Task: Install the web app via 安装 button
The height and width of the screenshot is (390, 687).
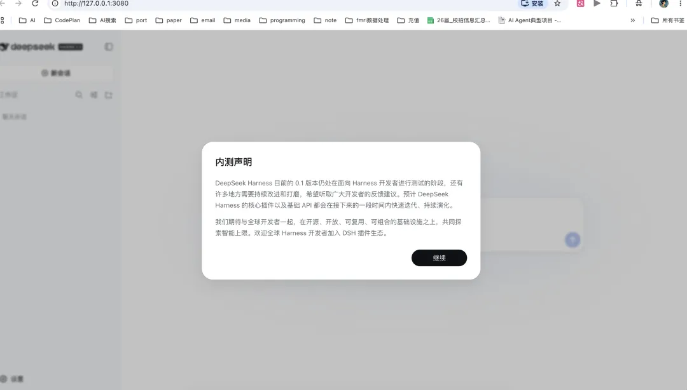Action: click(x=532, y=4)
